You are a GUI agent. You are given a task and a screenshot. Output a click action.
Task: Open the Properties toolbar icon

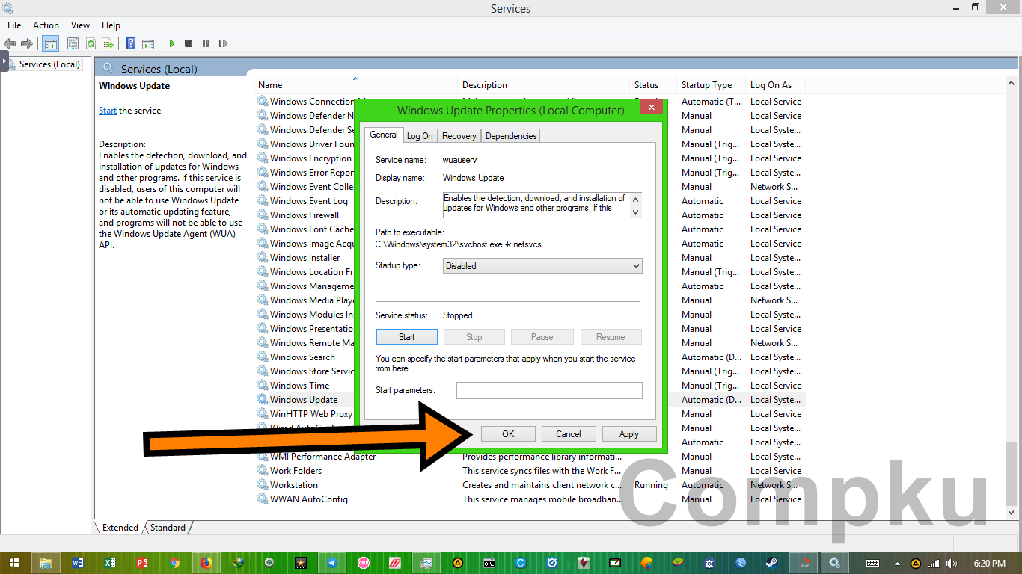pos(73,44)
